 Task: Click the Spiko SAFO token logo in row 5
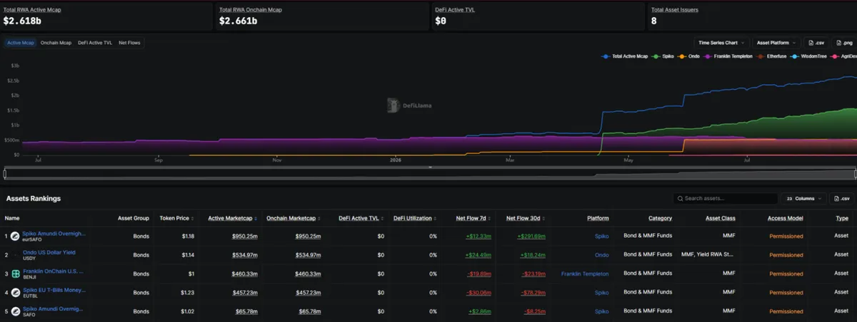(15, 311)
